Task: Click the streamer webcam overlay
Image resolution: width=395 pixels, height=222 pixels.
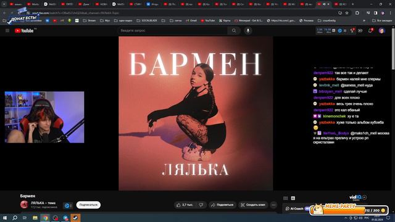Action: [x=44, y=117]
